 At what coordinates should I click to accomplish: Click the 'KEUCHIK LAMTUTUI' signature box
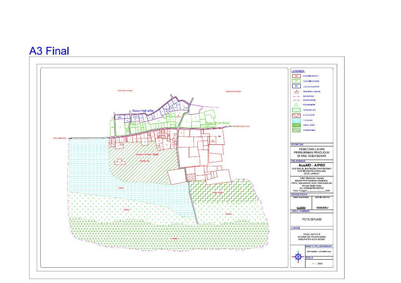coord(322,203)
